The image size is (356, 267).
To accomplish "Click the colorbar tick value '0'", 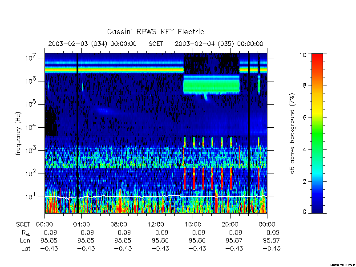I will (304, 212).
